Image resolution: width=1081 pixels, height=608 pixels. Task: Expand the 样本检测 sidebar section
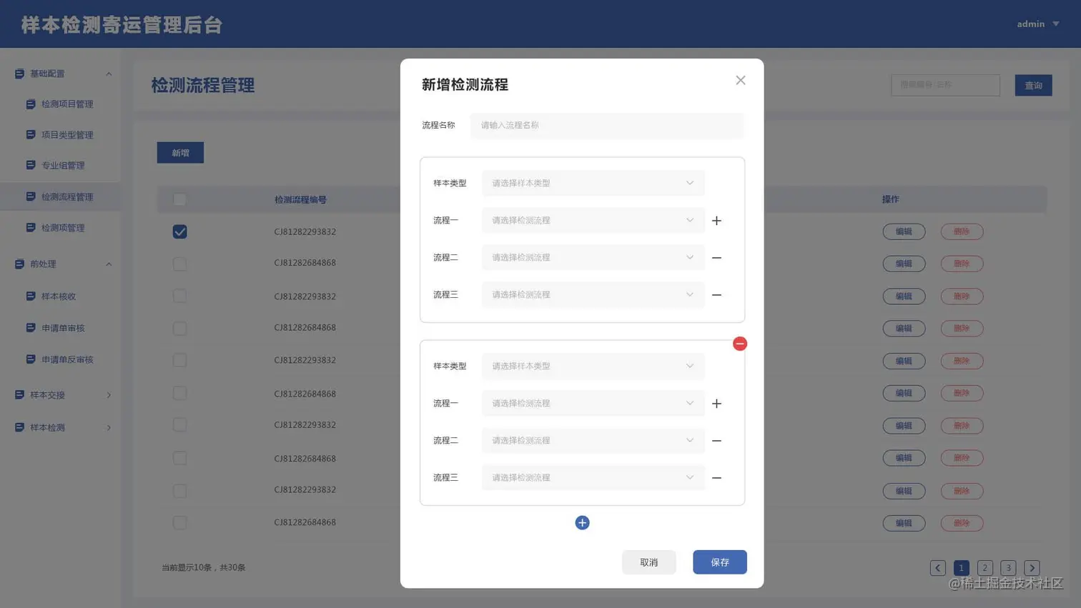[109, 428]
